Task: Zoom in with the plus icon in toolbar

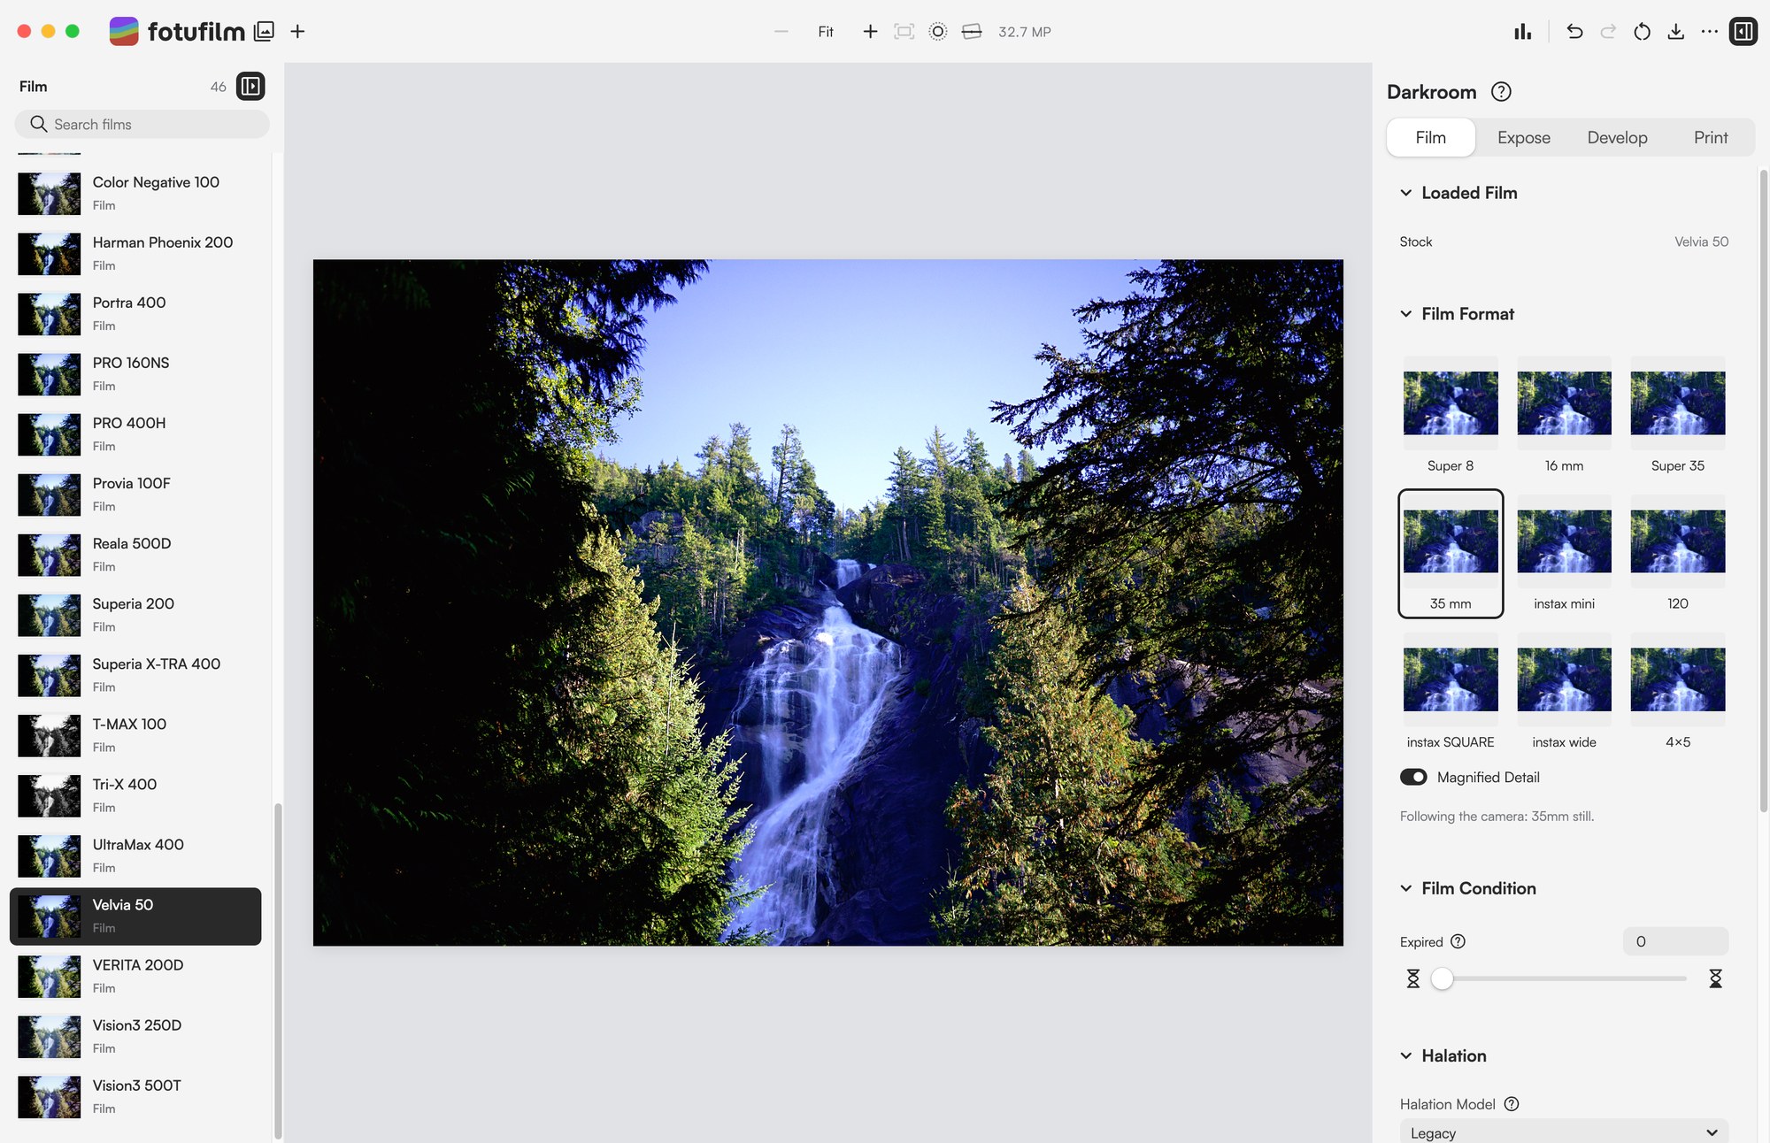Action: (870, 31)
